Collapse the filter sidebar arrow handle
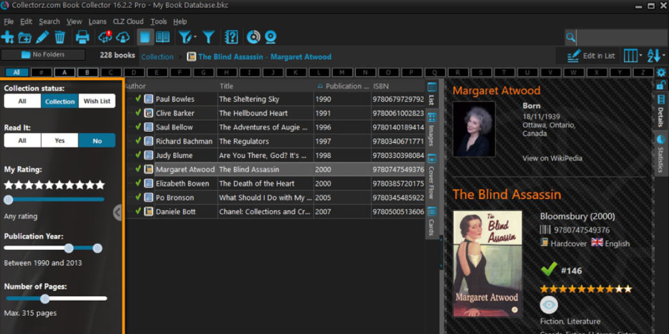Image resolution: width=669 pixels, height=334 pixels. (118, 212)
